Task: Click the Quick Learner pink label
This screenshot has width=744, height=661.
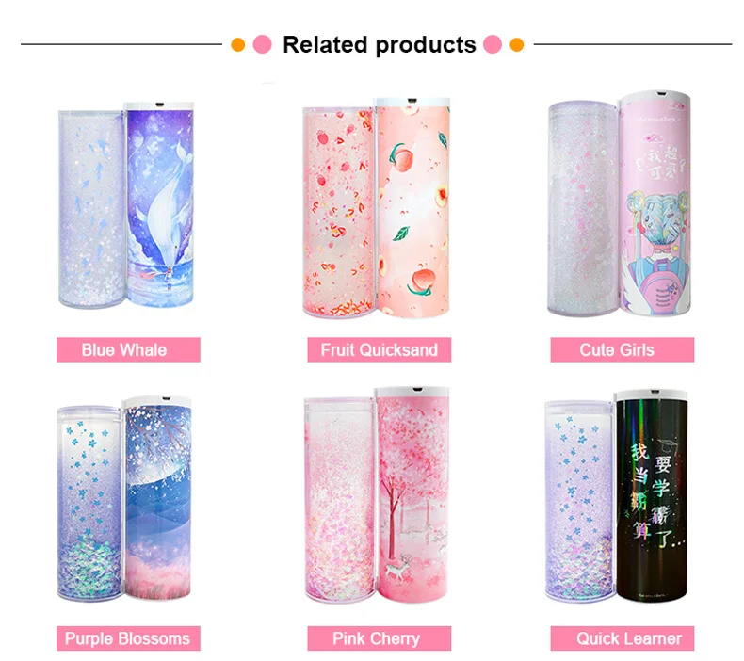Action: 623,638
